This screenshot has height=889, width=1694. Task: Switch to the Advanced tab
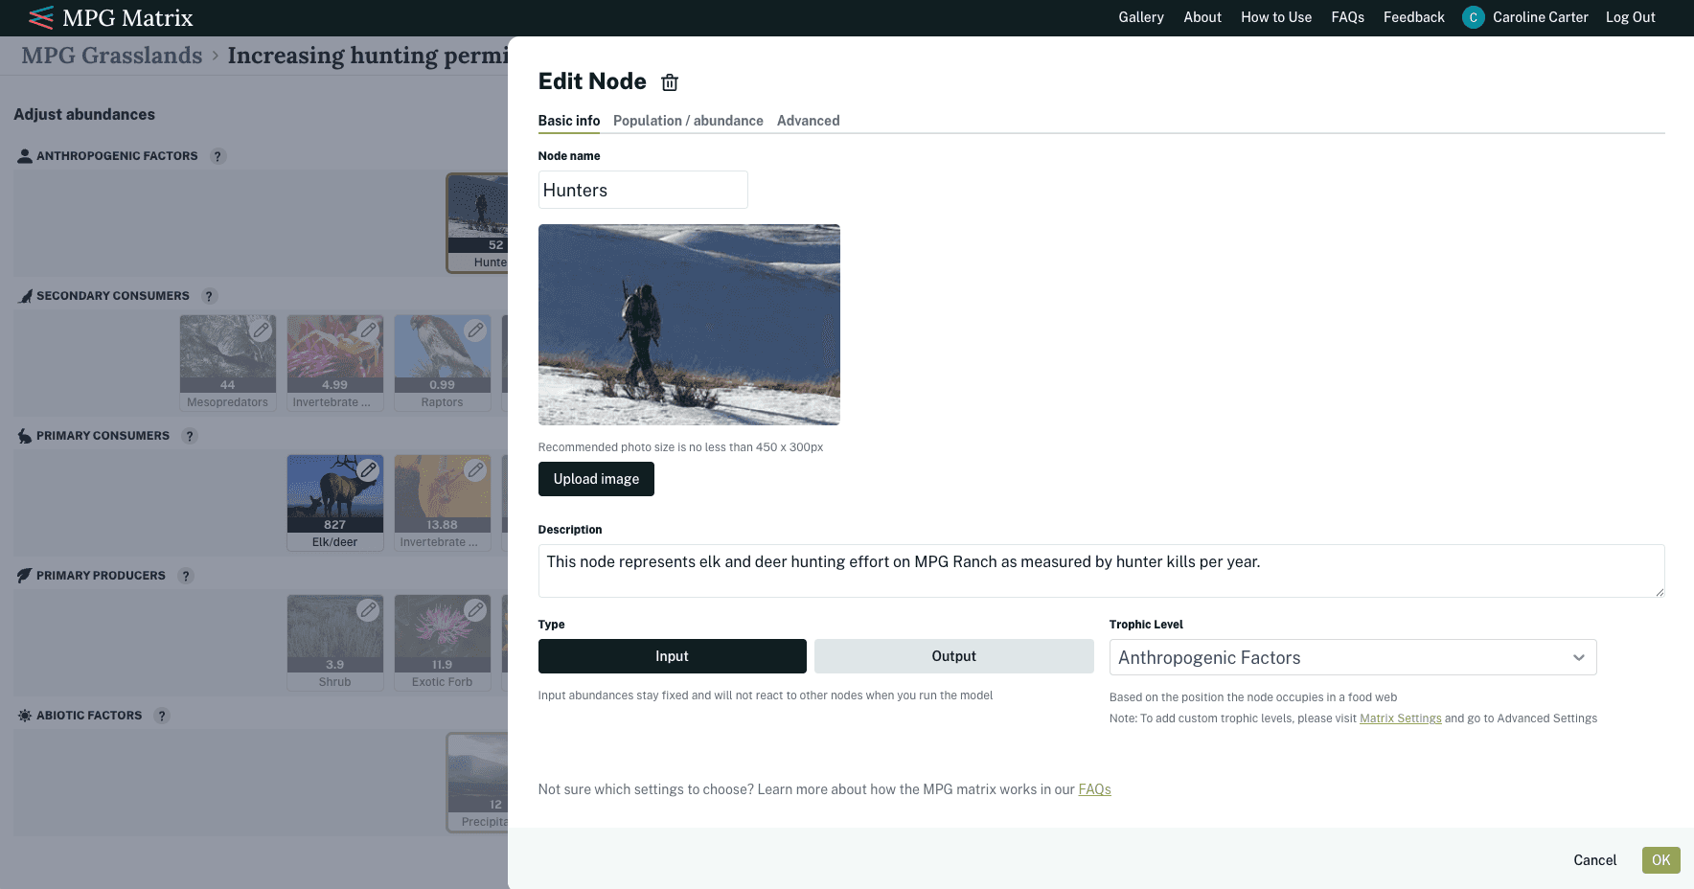[x=809, y=121]
